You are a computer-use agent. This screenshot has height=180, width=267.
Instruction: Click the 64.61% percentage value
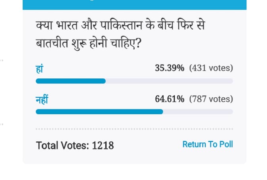(x=170, y=99)
